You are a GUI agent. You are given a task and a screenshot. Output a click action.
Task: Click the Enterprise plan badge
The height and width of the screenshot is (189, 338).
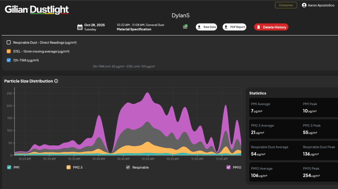286,5
